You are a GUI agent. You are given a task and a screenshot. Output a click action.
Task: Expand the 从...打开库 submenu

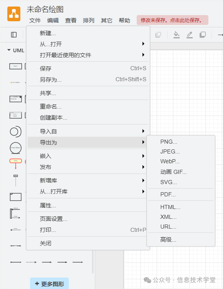click(x=88, y=191)
